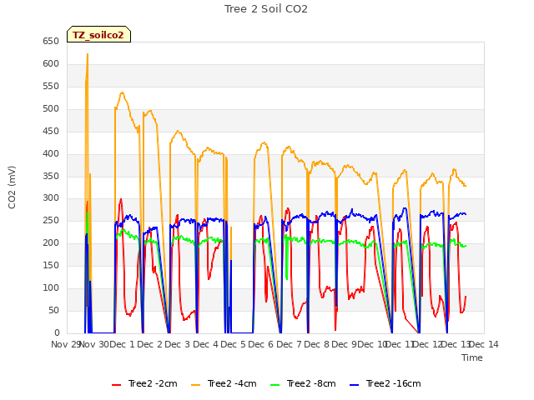Toggle the Tree2 -2cm legend entry
This screenshot has width=534, height=400.
(144, 383)
